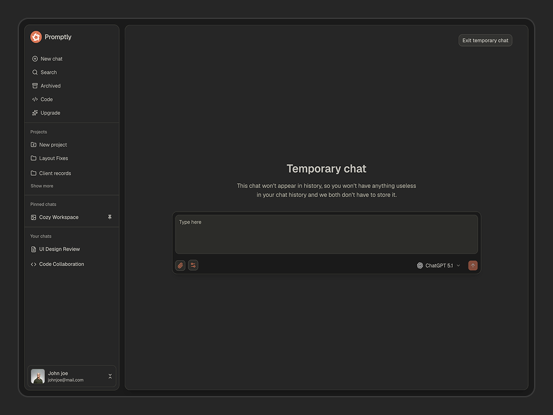This screenshot has height=415, width=553.
Task: Open the Archived section
Action: 50,86
